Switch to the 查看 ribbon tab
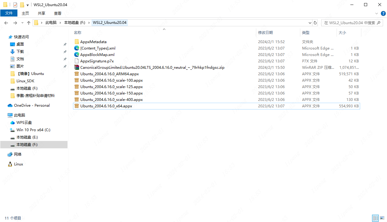This screenshot has height=222, width=387. 58,13
